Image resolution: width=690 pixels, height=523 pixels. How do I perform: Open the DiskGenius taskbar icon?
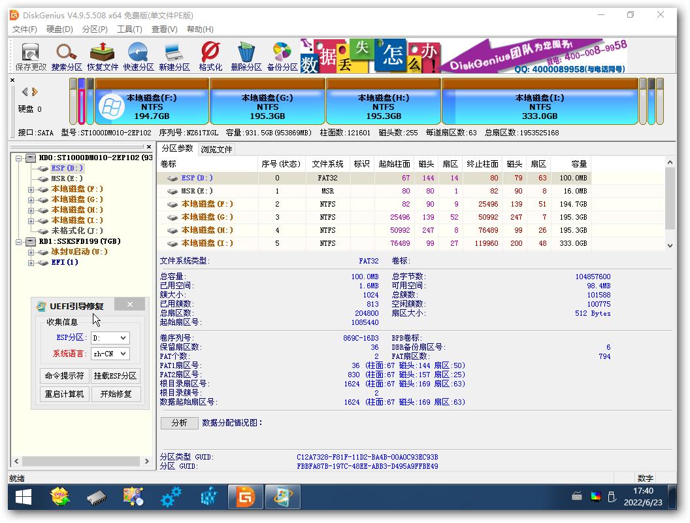tap(246, 497)
